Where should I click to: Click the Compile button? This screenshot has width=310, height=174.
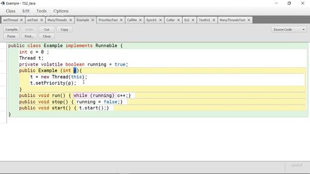pos(11,29)
